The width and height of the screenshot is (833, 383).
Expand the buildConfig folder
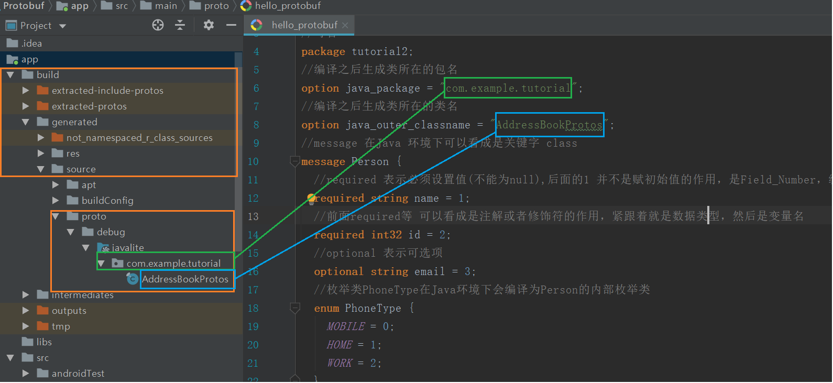click(56, 201)
